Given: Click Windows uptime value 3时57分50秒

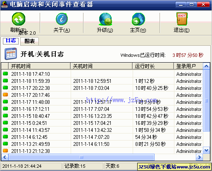Looking at the screenshot, I should (188, 55).
